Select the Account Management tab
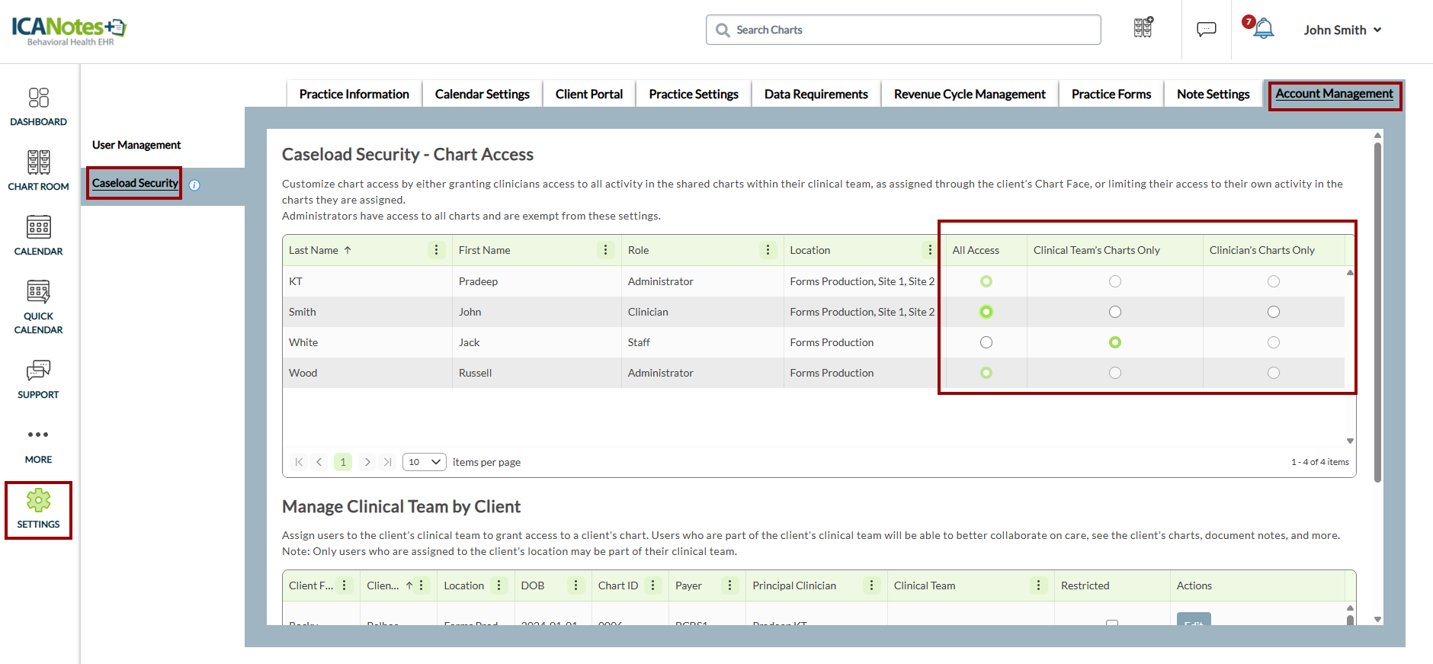This screenshot has width=1433, height=664. point(1335,94)
